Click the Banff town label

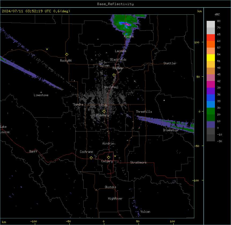tap(33, 152)
